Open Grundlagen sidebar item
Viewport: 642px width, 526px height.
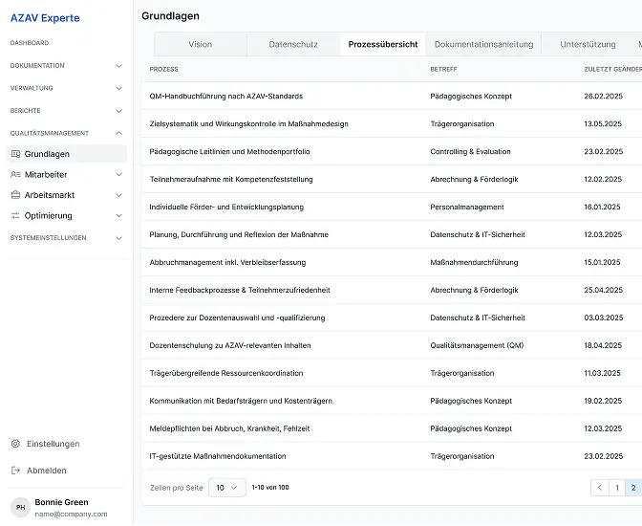(x=67, y=154)
